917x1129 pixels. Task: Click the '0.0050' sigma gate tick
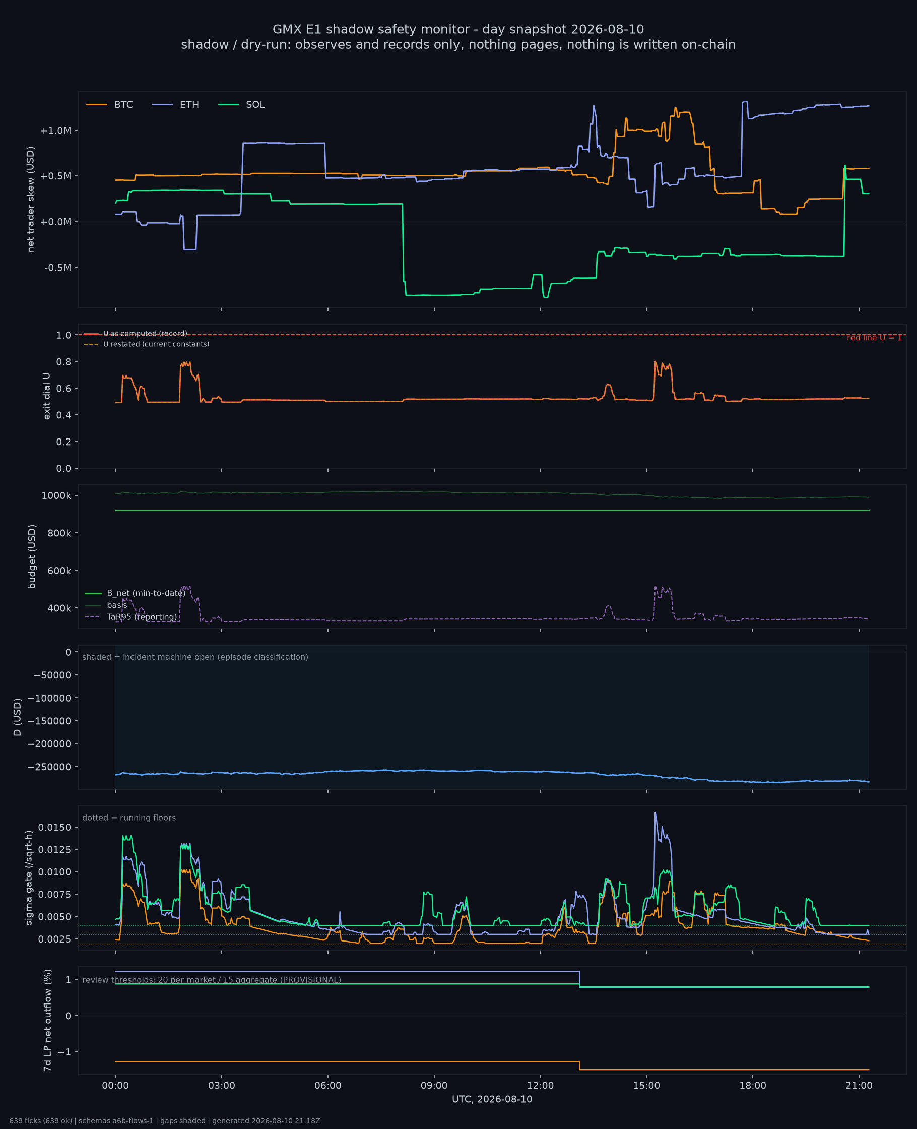pos(55,917)
